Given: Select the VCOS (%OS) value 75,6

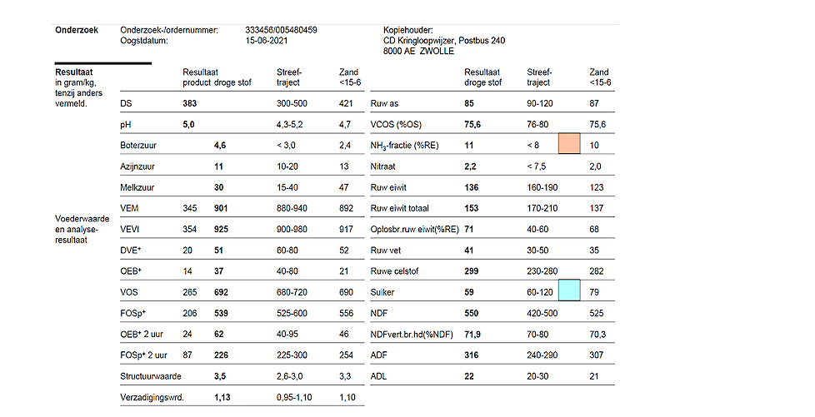Looking at the screenshot, I should (x=475, y=125).
